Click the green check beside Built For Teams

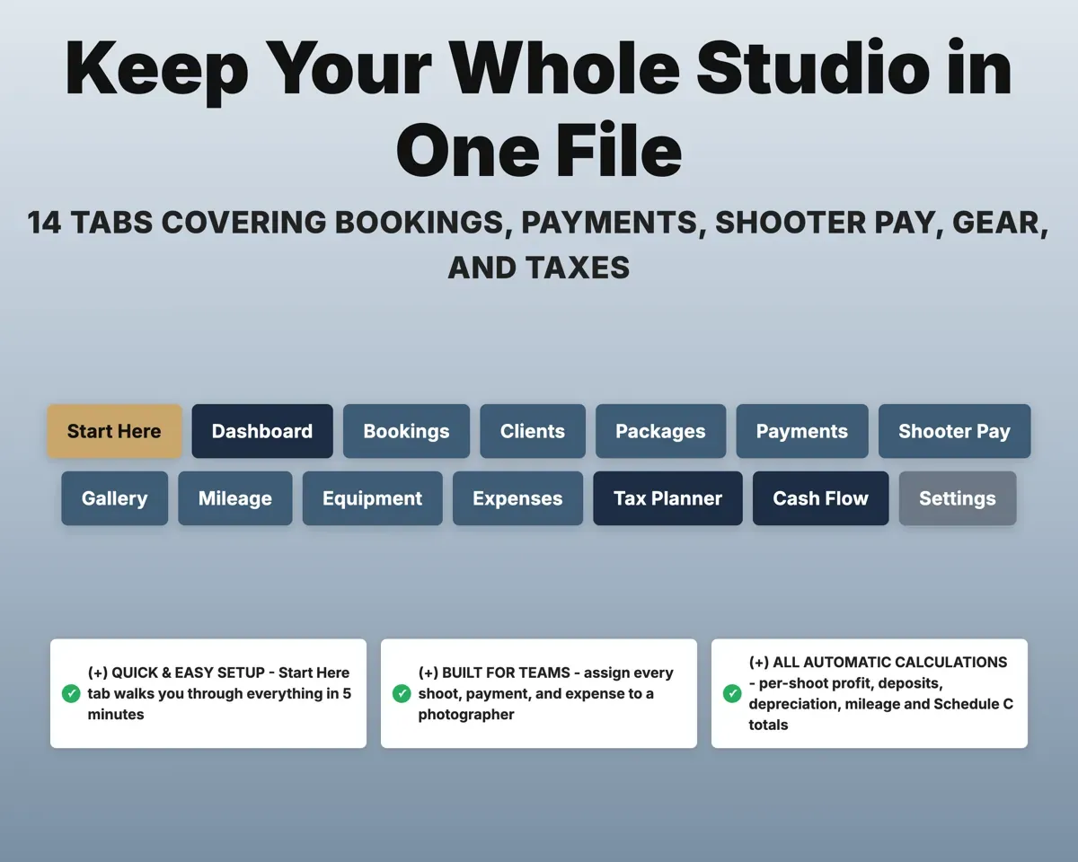(x=402, y=693)
